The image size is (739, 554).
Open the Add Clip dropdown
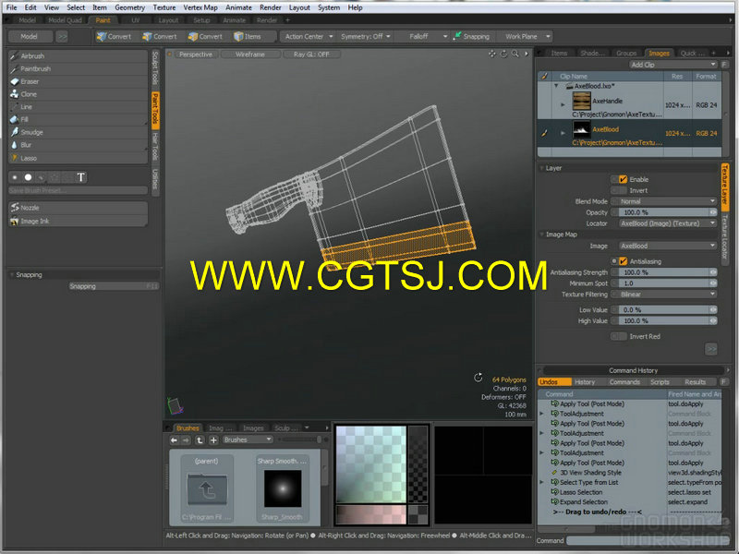[673, 65]
